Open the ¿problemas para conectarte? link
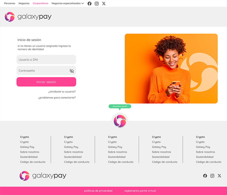Screen dimensions: 227x195 57,98
